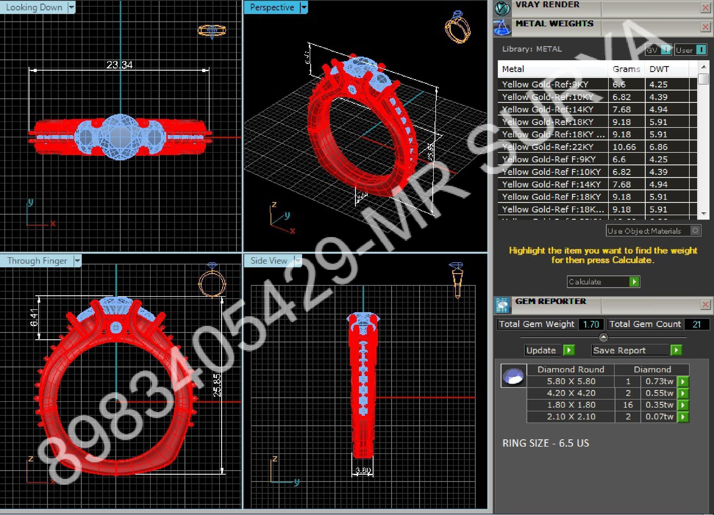Viewport: 714px width, 515px height.
Task: Close the VRay Render panel
Action: click(x=705, y=8)
